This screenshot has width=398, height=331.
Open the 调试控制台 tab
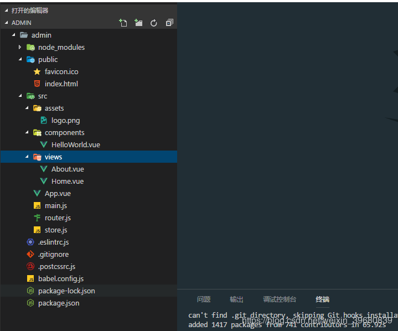point(280,299)
